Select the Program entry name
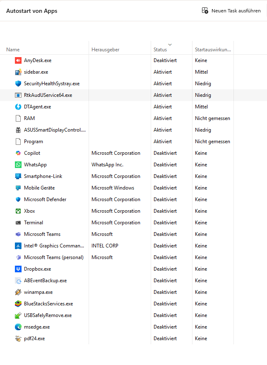The width and height of the screenshot is (267, 365). pos(34,142)
